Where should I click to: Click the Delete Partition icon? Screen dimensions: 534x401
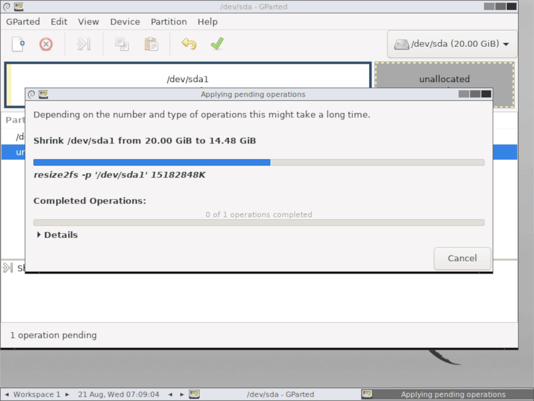46,44
